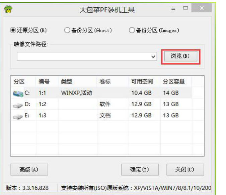Close the window with the X button
The height and width of the screenshot is (195, 226).
tap(202, 8)
